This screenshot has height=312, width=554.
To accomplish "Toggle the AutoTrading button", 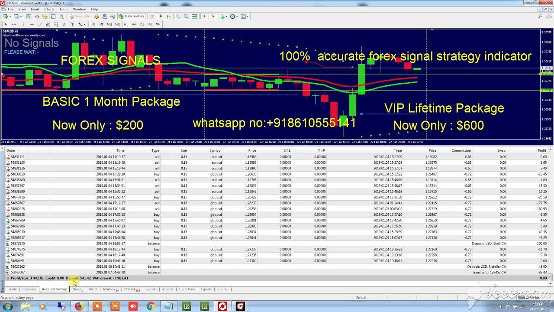I will point(131,16).
